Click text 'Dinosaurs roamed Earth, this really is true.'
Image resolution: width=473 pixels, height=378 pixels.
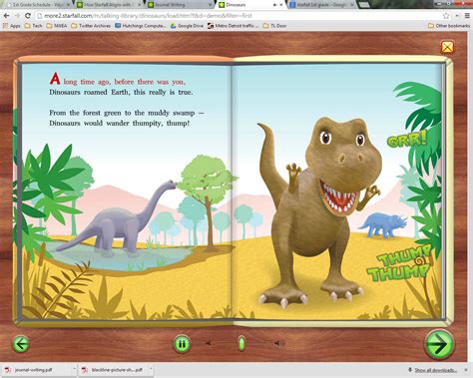(121, 93)
